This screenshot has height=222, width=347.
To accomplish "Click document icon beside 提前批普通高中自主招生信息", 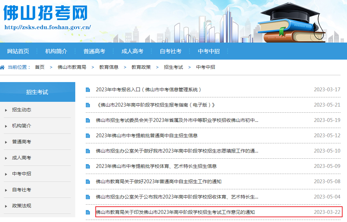I will (88, 136).
